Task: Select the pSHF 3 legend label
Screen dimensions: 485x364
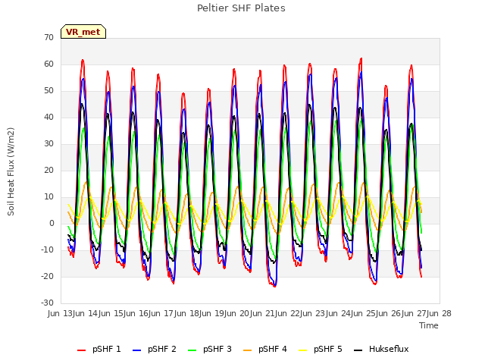Action: pos(217,349)
